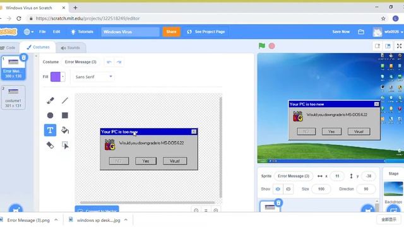Screen dimensions: 404x227
Task: Hide the sprite with crossed eye icon
Action: [288, 189]
